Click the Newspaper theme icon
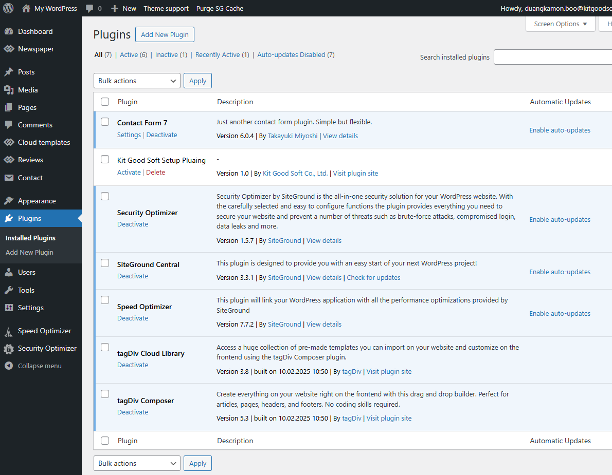Viewport: 612px width, 475px height. point(9,49)
